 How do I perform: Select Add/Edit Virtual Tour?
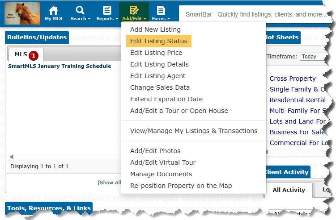(x=163, y=162)
